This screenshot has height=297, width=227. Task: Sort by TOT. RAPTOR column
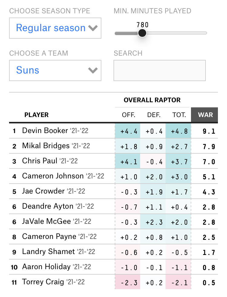point(179,115)
